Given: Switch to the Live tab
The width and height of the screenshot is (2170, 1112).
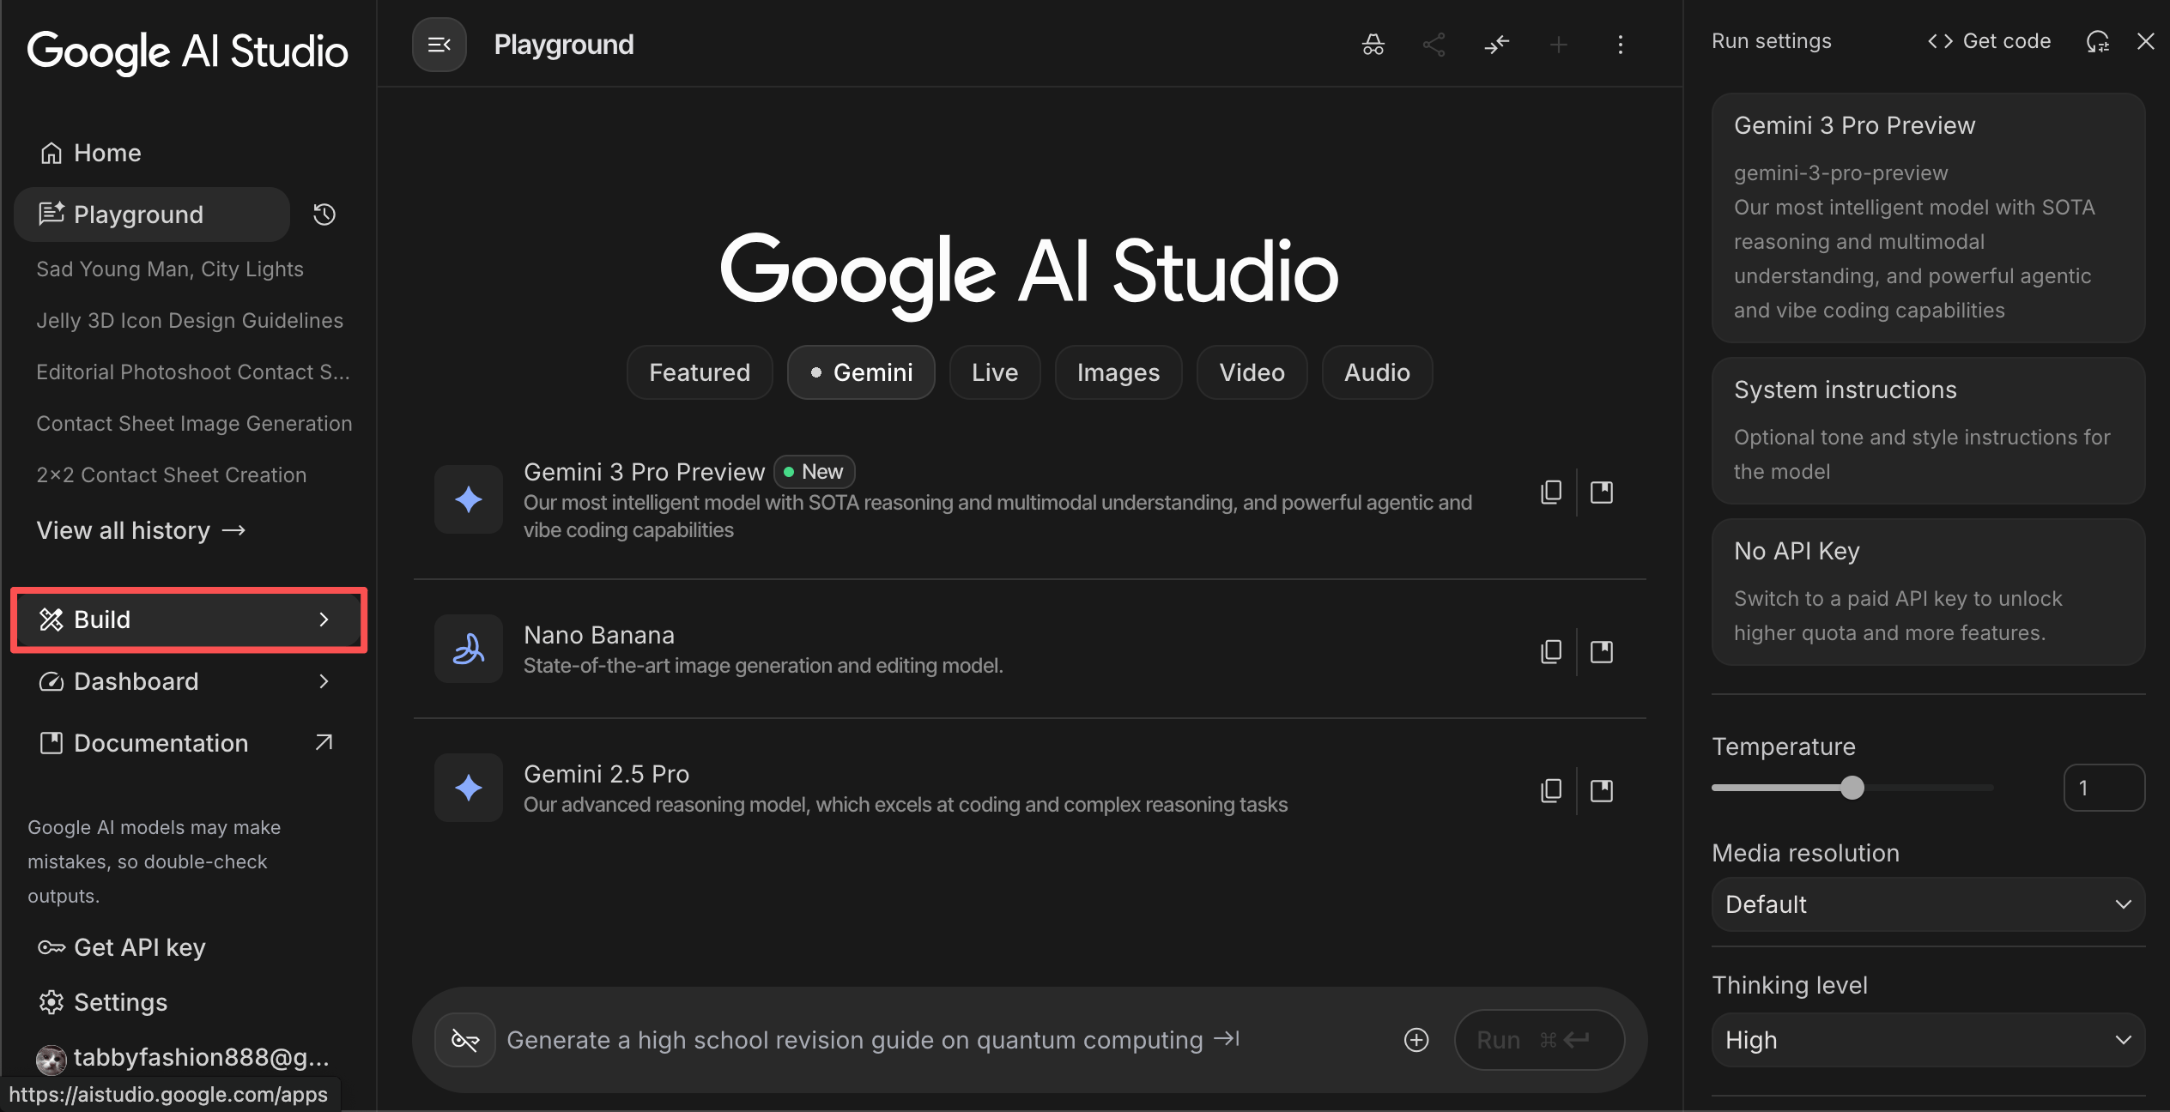Looking at the screenshot, I should coord(995,372).
